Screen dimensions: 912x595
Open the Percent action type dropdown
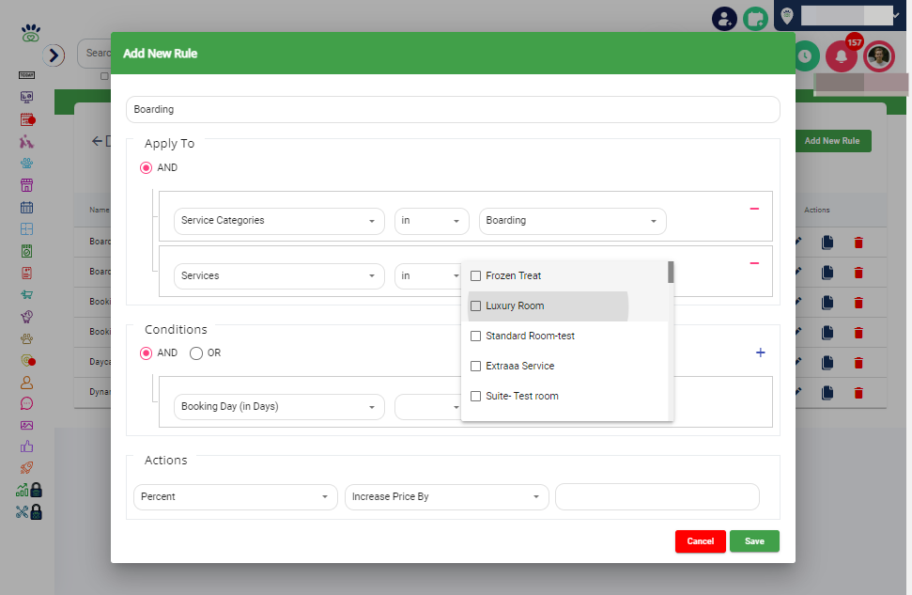[236, 497]
